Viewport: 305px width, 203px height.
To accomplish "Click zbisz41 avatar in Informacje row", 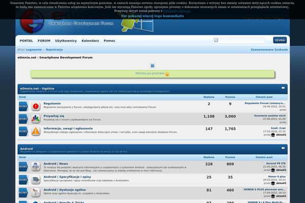I will (x=273, y=135).
